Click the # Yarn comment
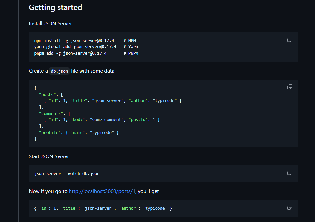The height and width of the screenshot is (222, 315). (x=131, y=47)
